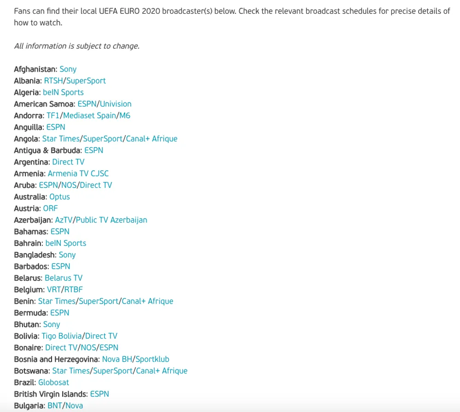Viewport: 460px width, 412px height.
Task: Open Star Times link for Benin
Action: [x=57, y=301]
